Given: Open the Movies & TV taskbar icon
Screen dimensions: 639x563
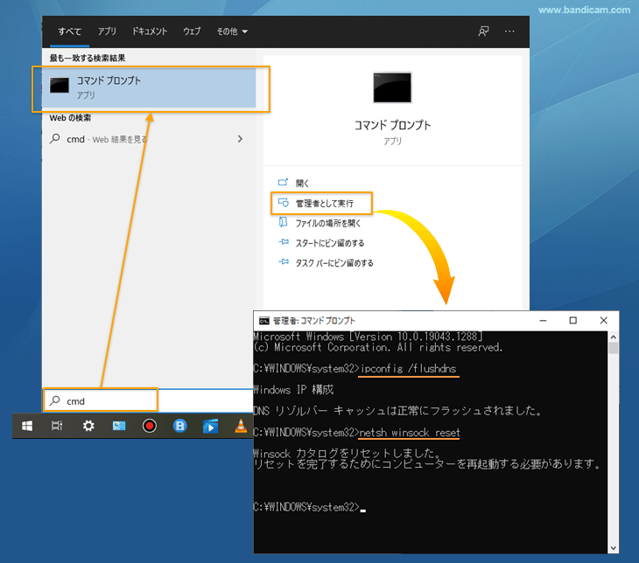Looking at the screenshot, I should (210, 426).
